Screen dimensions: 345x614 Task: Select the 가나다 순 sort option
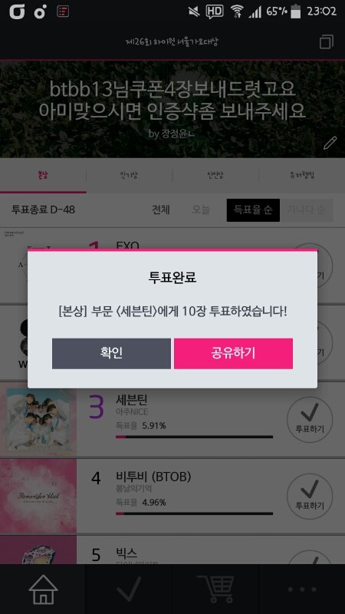click(x=306, y=210)
